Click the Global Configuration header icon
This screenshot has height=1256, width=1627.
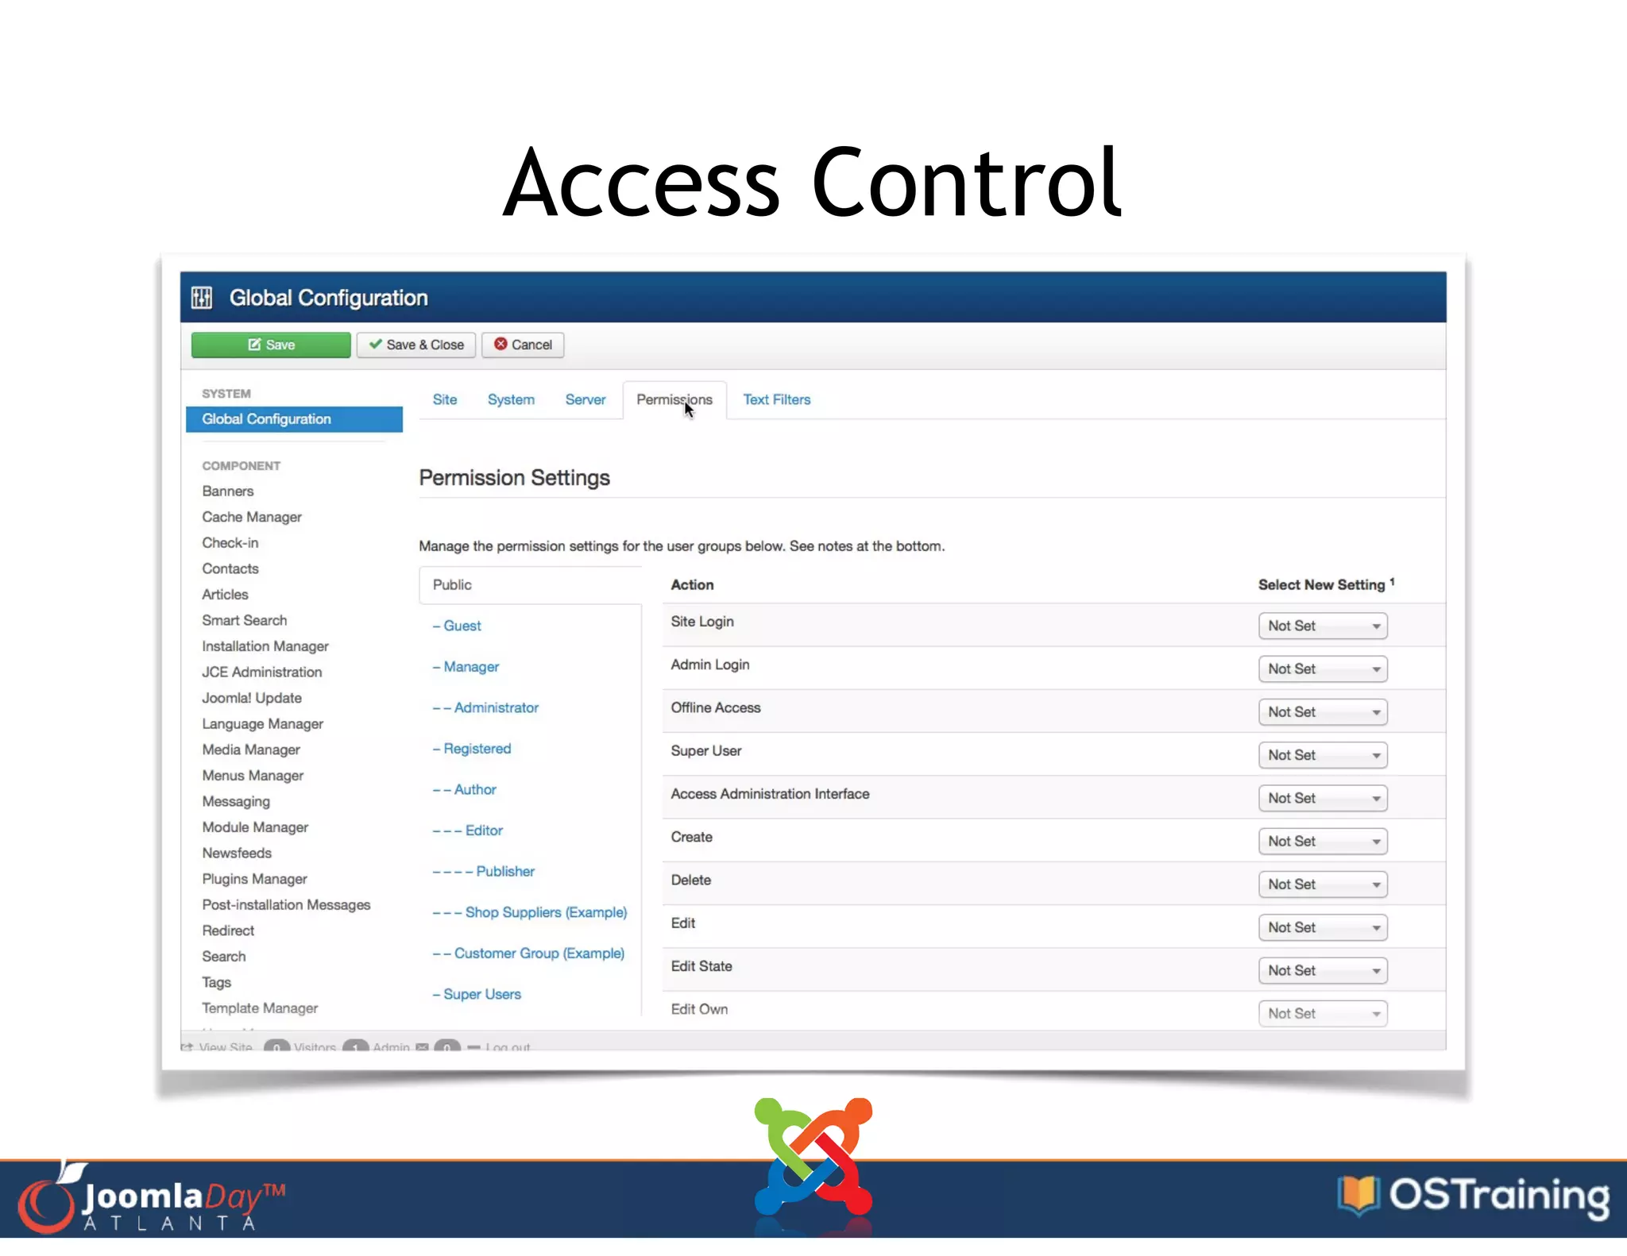coord(202,298)
